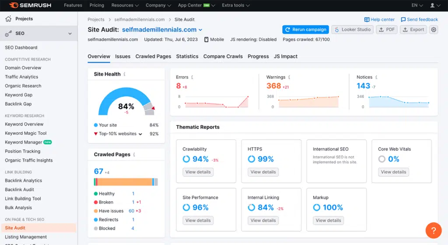Viewport: 448px width, 245px height.
Task: Open Position Tracking in sidebar
Action: (x=22, y=151)
